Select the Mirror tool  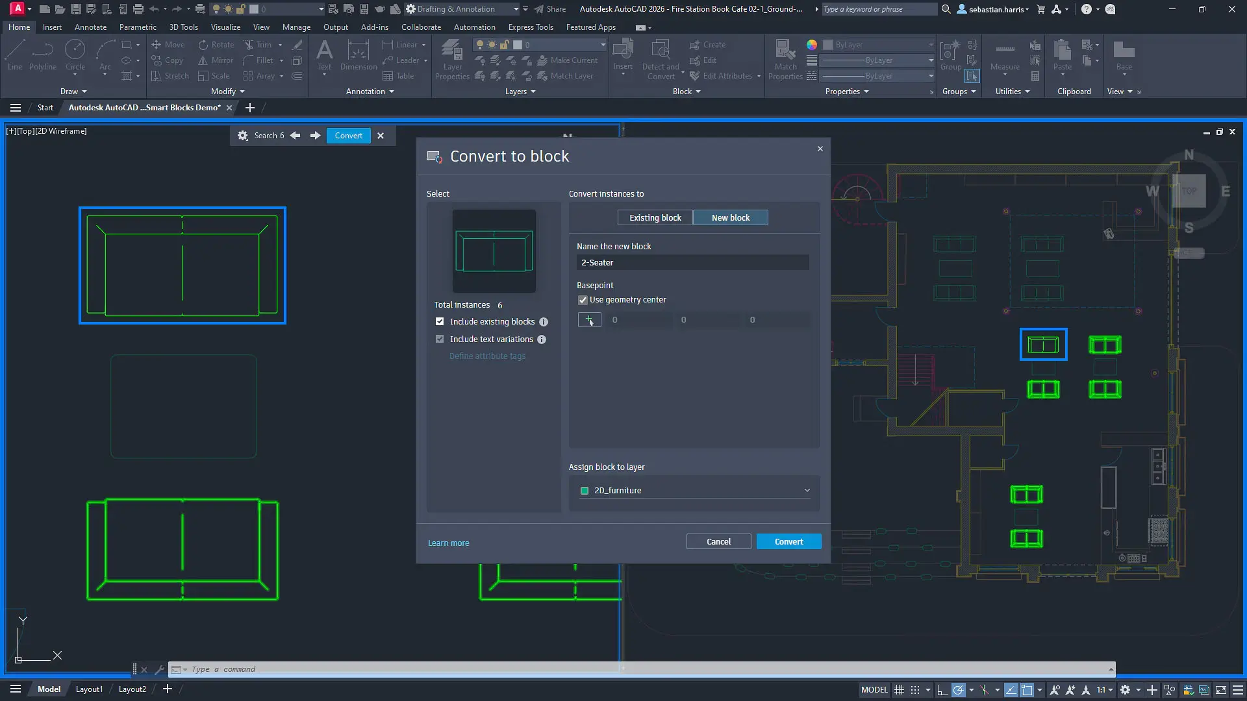tap(216, 60)
